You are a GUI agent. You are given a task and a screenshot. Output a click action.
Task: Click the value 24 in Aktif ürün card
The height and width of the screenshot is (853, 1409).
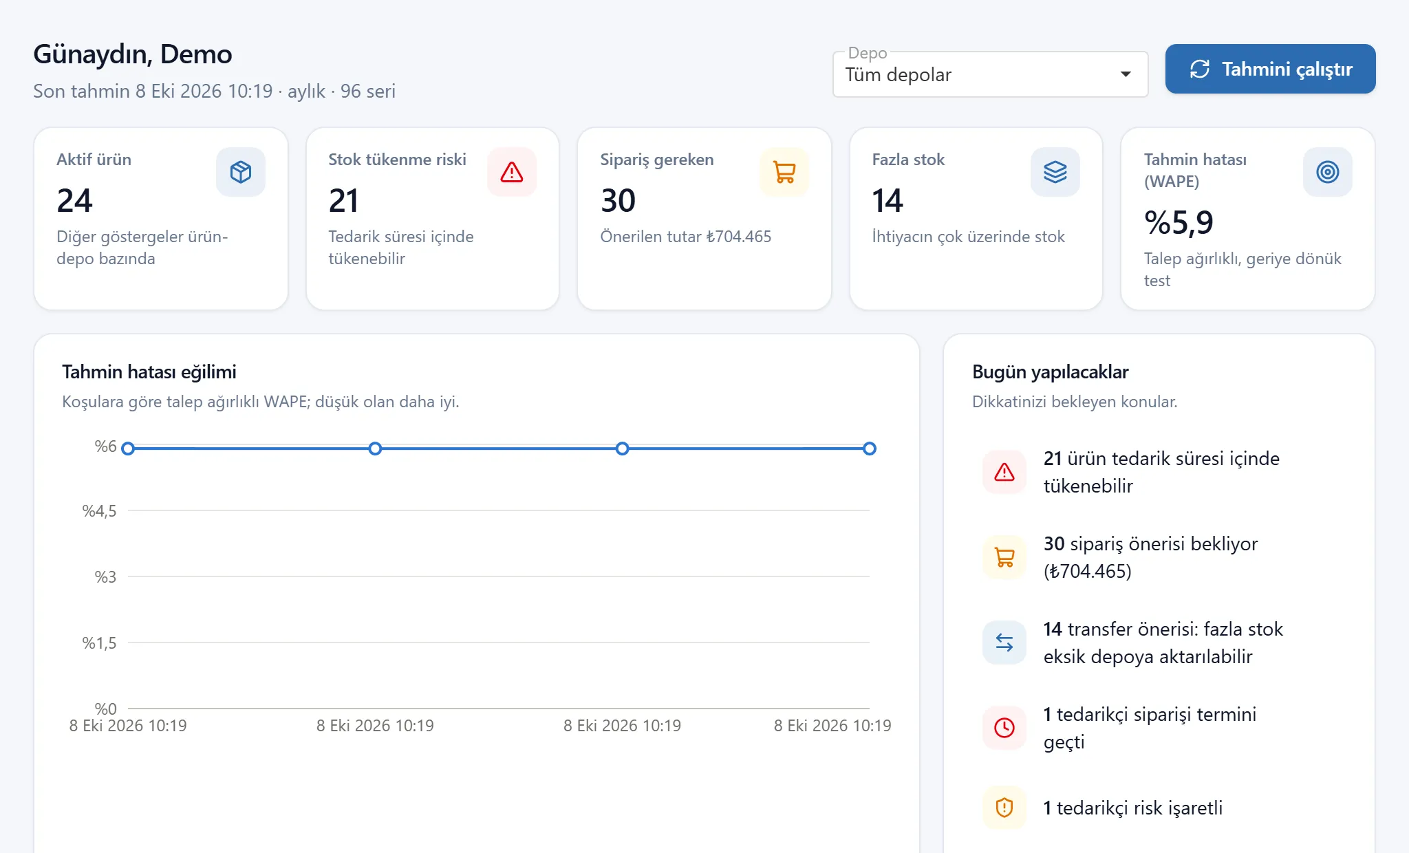coord(74,201)
